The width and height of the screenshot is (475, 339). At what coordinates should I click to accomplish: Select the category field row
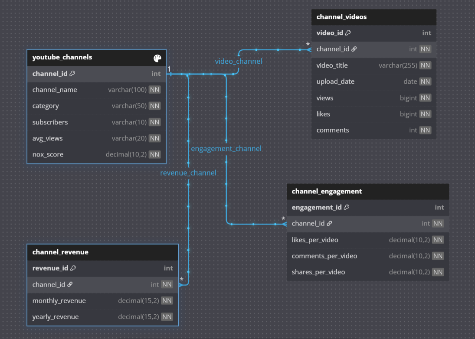click(x=97, y=106)
